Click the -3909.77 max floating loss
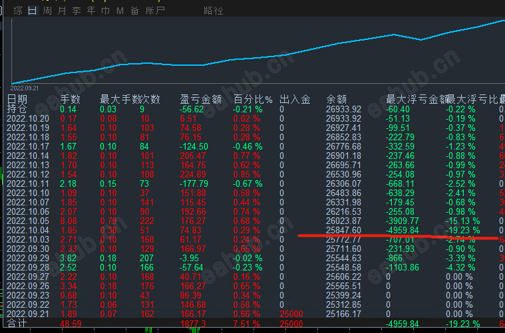 tap(403, 221)
